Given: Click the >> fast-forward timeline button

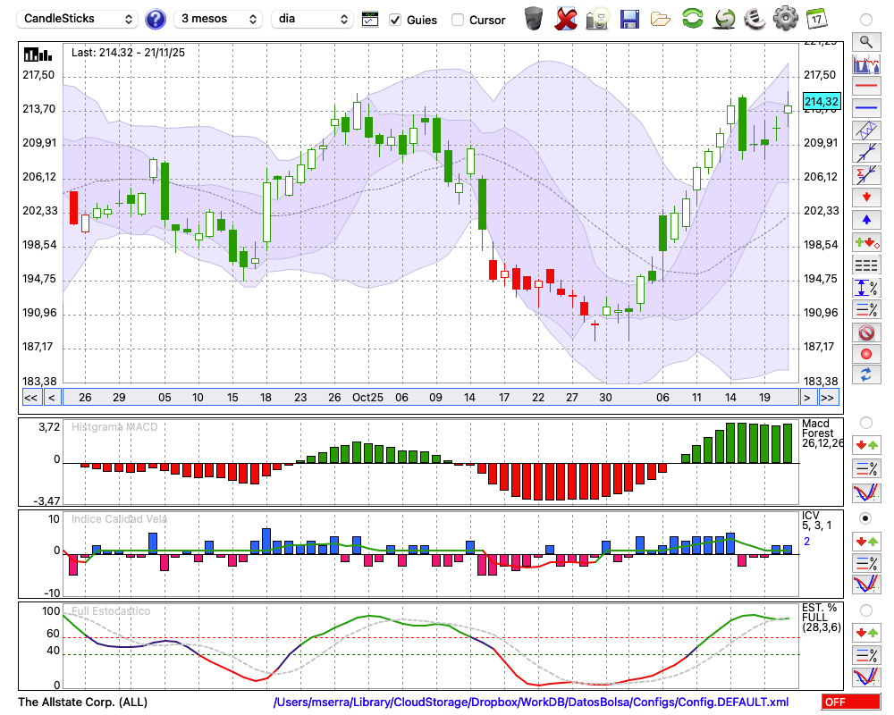Looking at the screenshot, I should (829, 398).
